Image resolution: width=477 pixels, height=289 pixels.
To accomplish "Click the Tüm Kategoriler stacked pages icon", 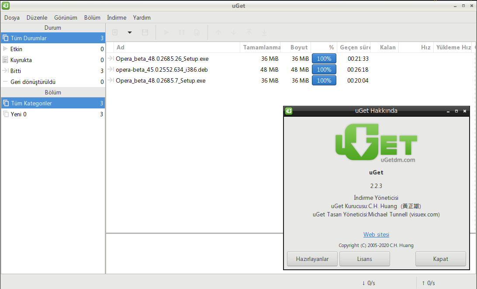I will click(6, 103).
